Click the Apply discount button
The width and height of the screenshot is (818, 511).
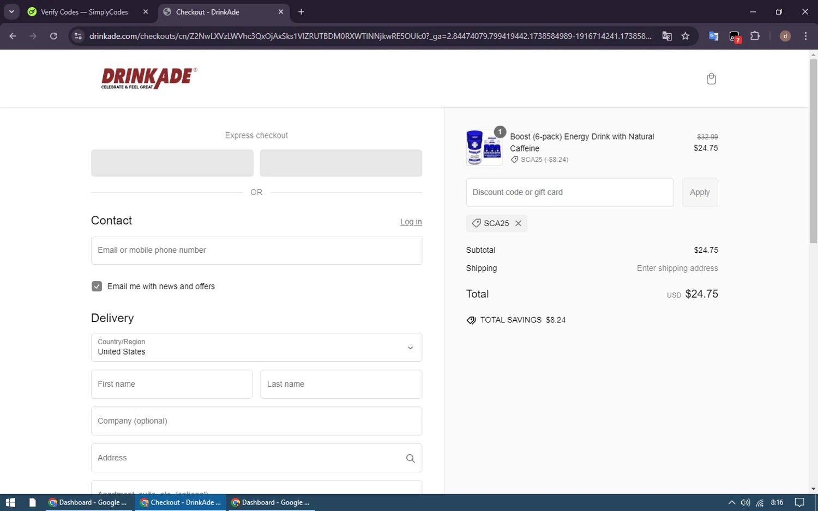pos(700,192)
